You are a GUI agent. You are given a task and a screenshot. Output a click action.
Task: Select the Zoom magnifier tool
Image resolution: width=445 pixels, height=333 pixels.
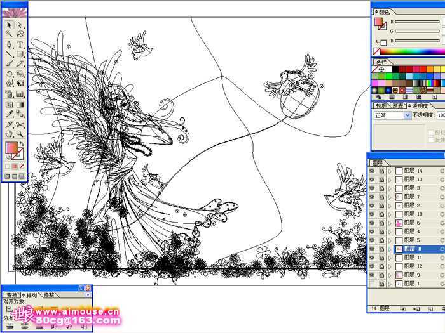(20, 134)
